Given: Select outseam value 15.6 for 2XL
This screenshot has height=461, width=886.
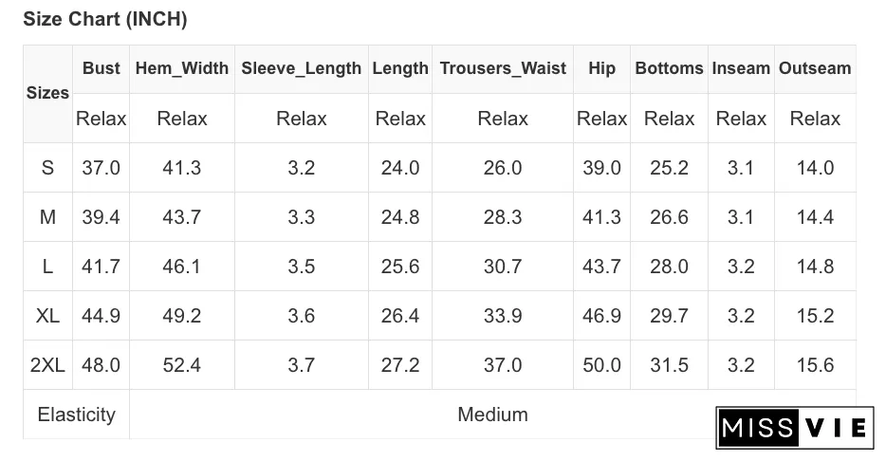Looking at the screenshot, I should [x=815, y=365].
